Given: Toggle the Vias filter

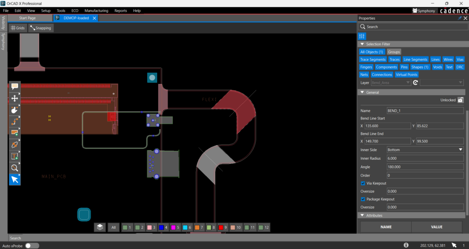Looking at the screenshot, I should pos(460,60).
